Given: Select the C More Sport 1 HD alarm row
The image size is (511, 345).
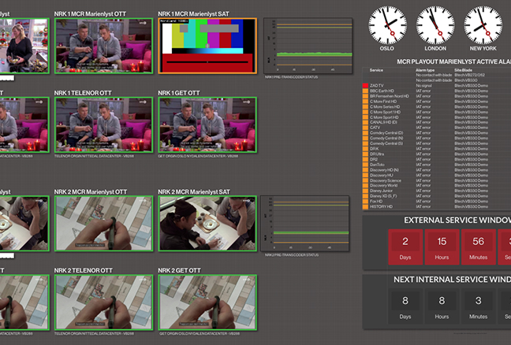Looking at the screenshot, I should 437,112.
